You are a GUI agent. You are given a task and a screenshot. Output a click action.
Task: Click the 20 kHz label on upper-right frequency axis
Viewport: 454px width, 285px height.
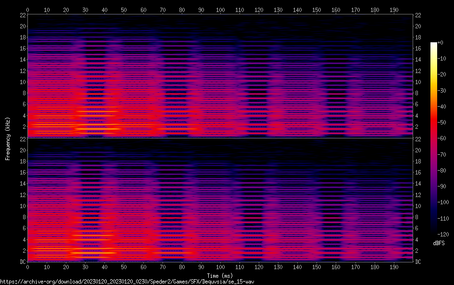tap(418, 26)
